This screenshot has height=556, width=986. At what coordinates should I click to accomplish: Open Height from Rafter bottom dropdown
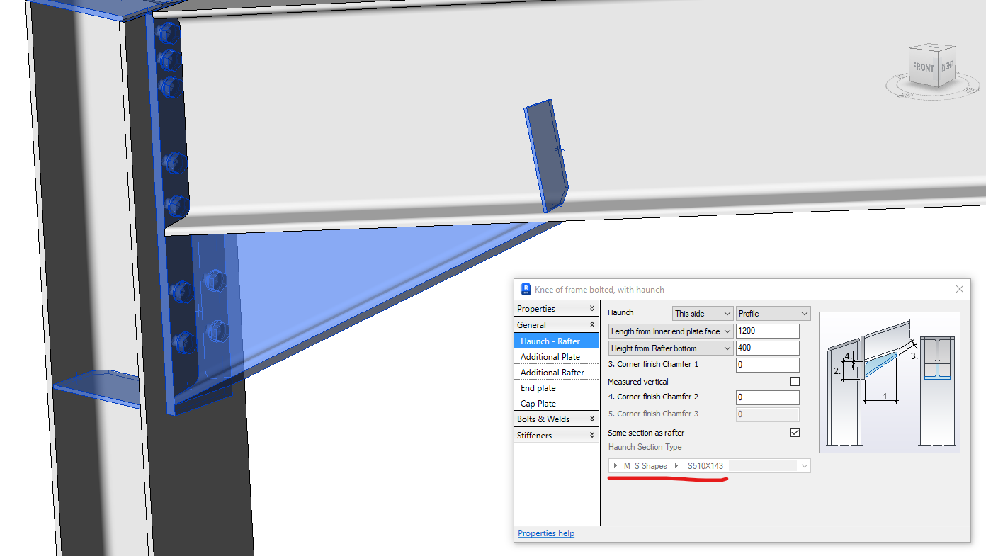(671, 348)
